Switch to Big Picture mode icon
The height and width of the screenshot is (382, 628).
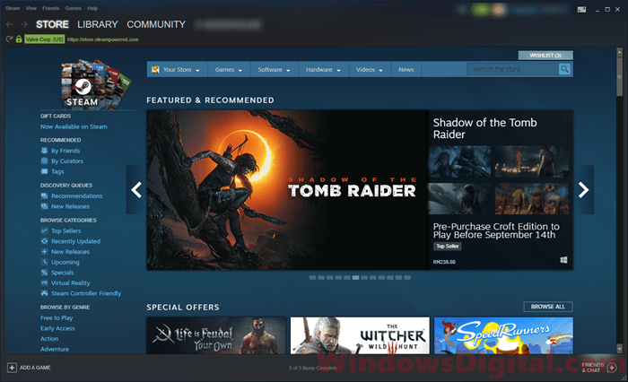[581, 10]
